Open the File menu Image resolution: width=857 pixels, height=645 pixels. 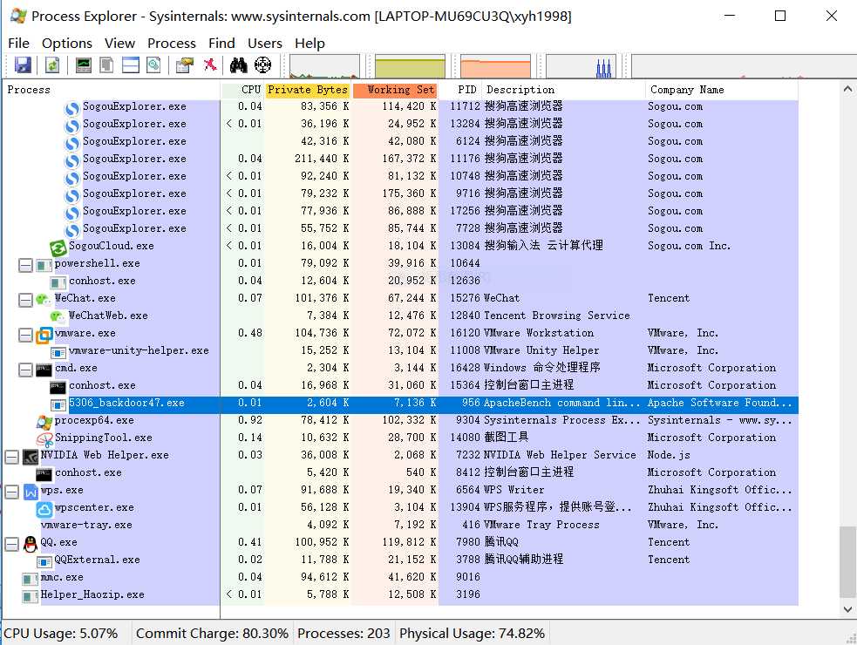(x=18, y=44)
